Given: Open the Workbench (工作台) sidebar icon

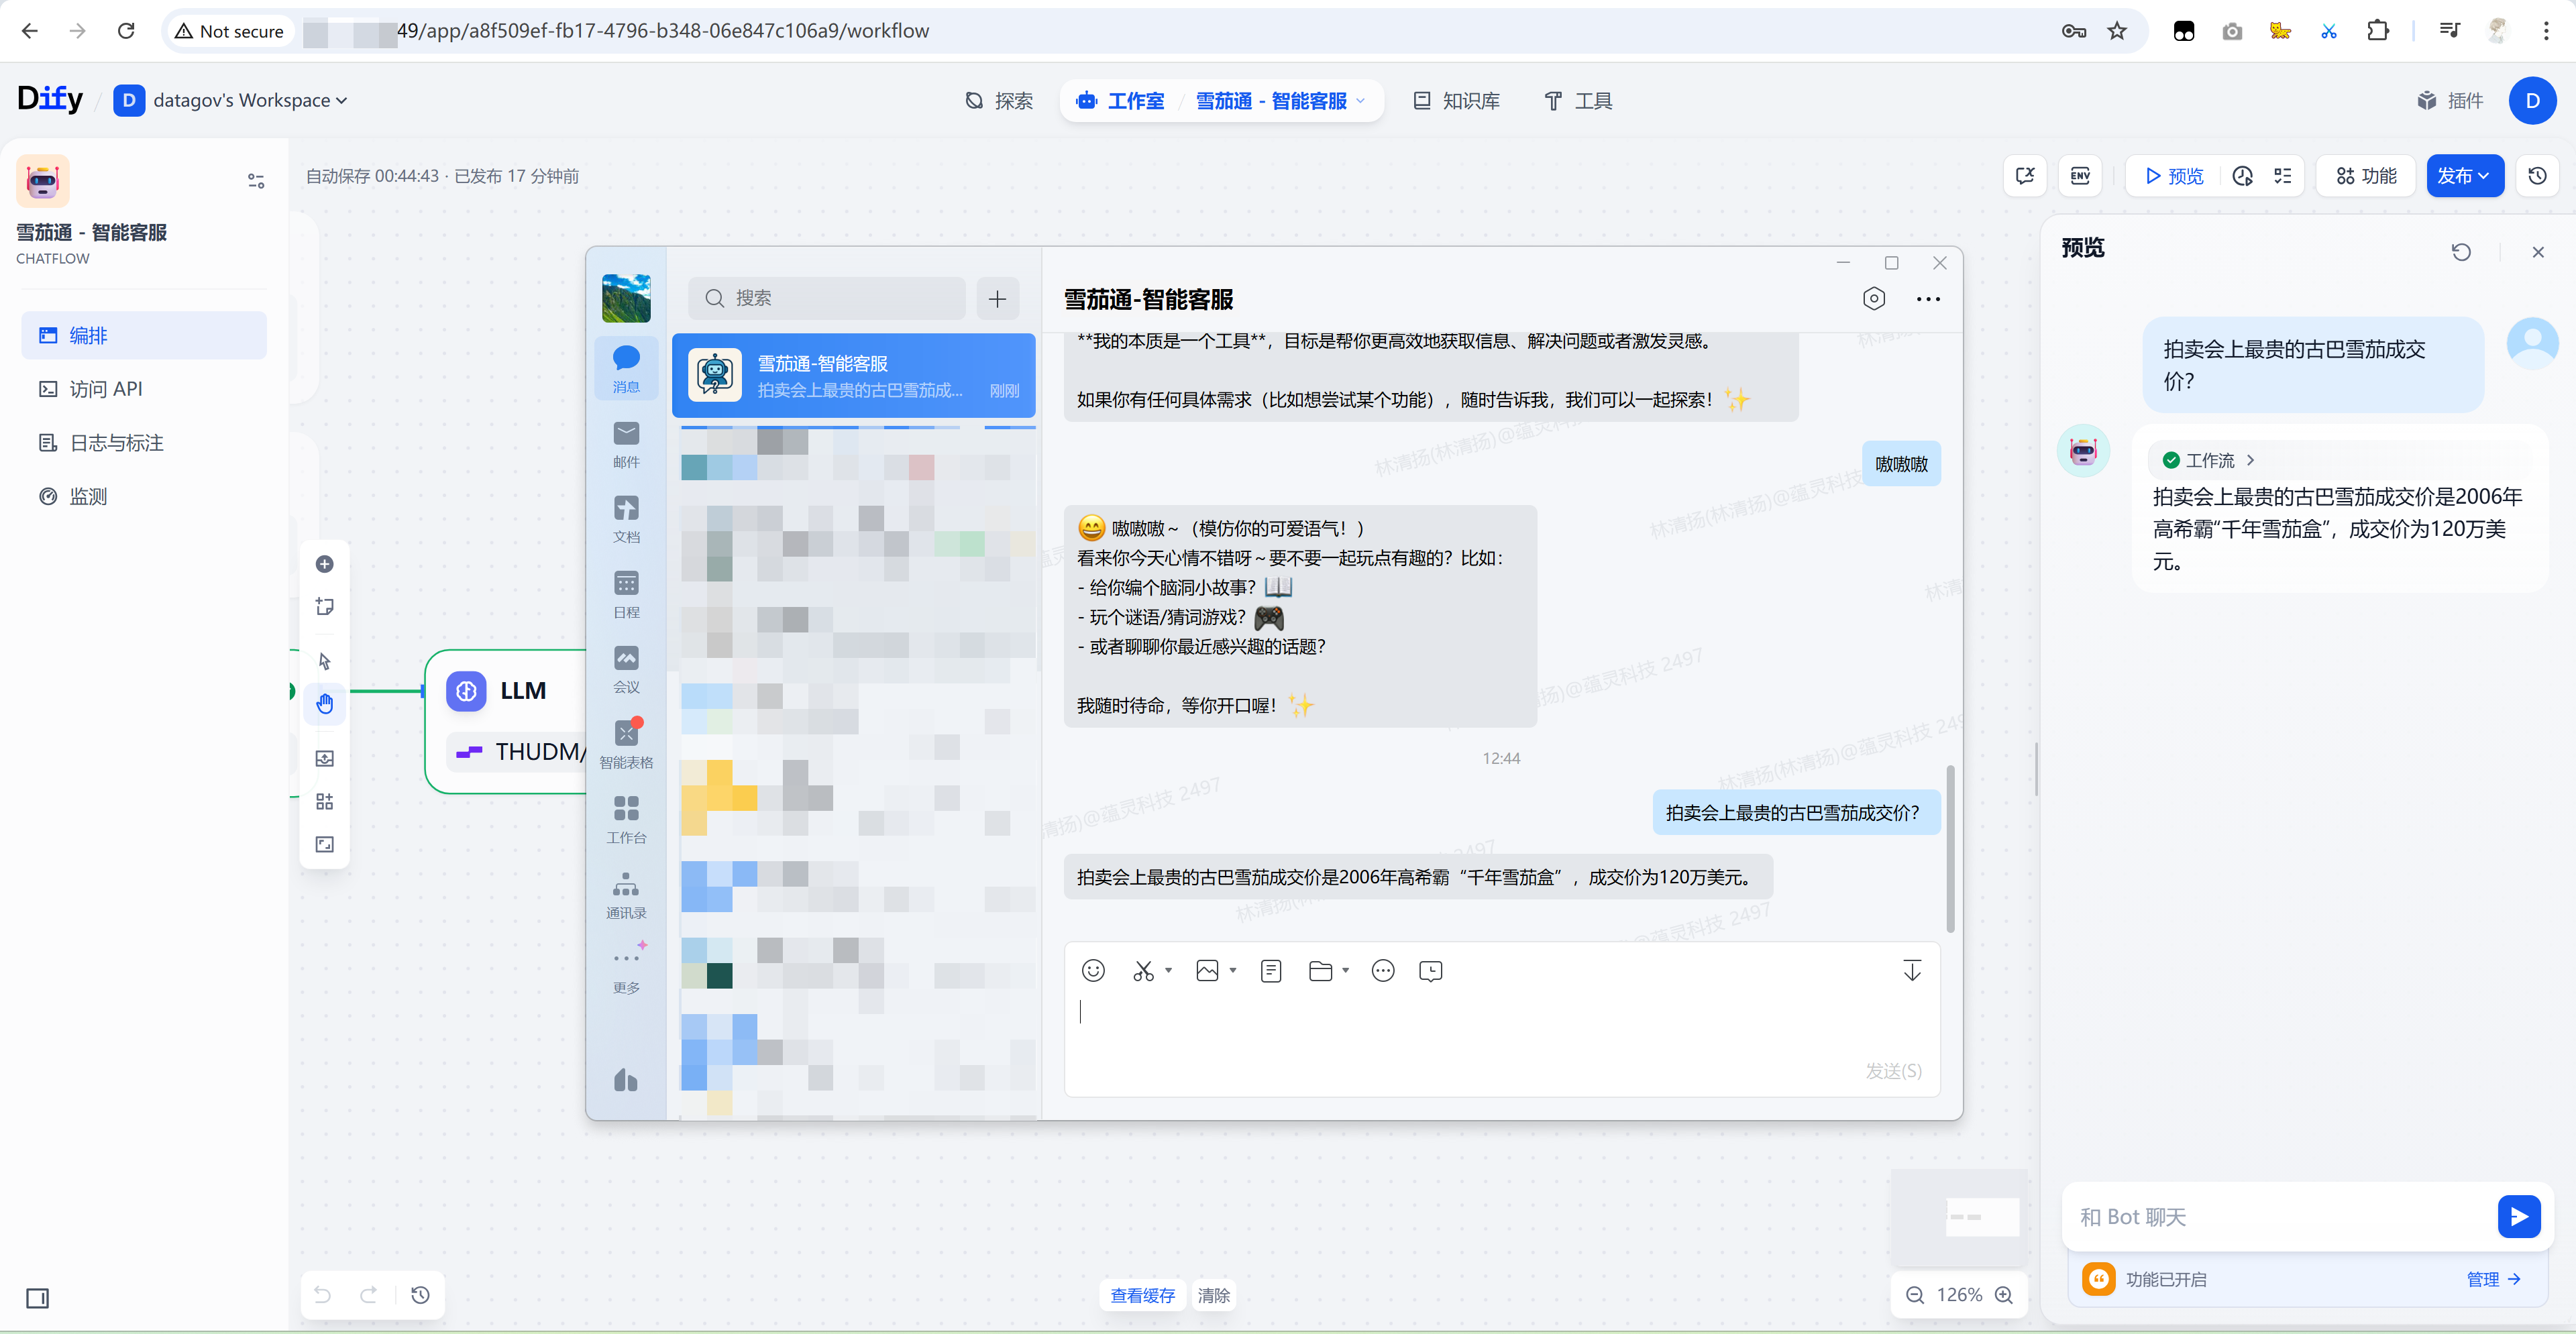Looking at the screenshot, I should tap(626, 819).
